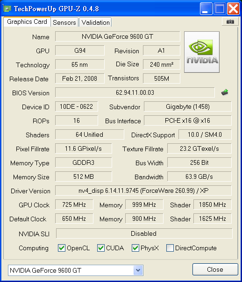
Task: Toggle the OpenCL checkbox
Action: coord(62,248)
